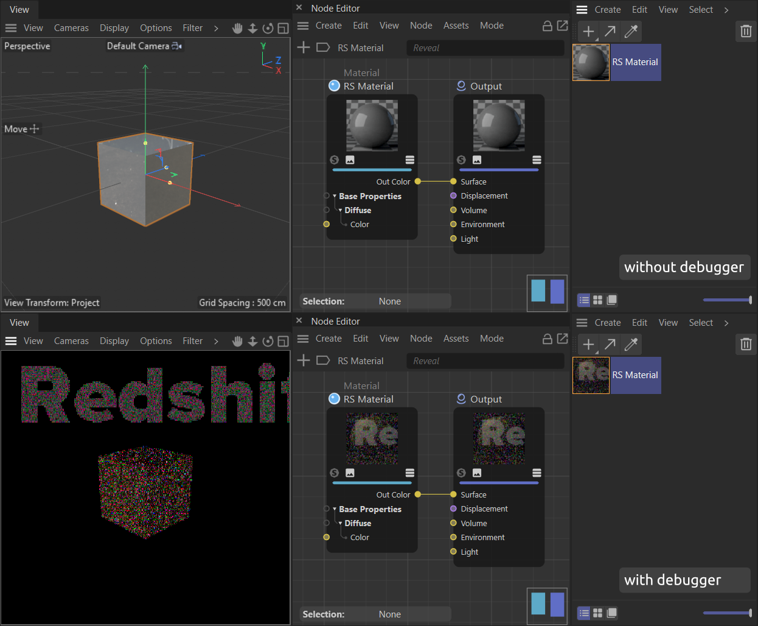The height and width of the screenshot is (626, 758).
Task: Click the plus add-node icon in the upper Node Editor
Action: click(x=304, y=47)
